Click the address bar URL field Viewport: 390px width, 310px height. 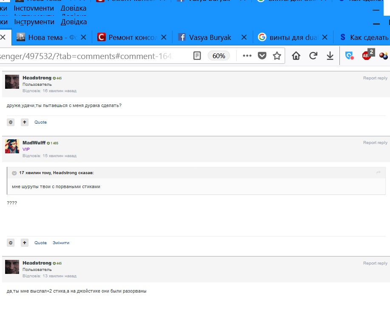point(85,56)
